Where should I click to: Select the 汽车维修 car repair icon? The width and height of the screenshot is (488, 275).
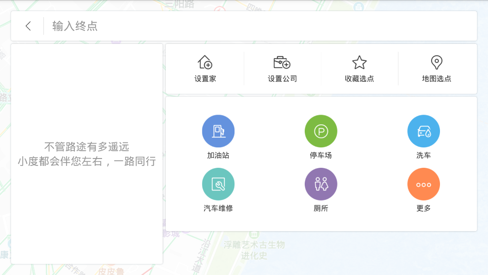(218, 183)
